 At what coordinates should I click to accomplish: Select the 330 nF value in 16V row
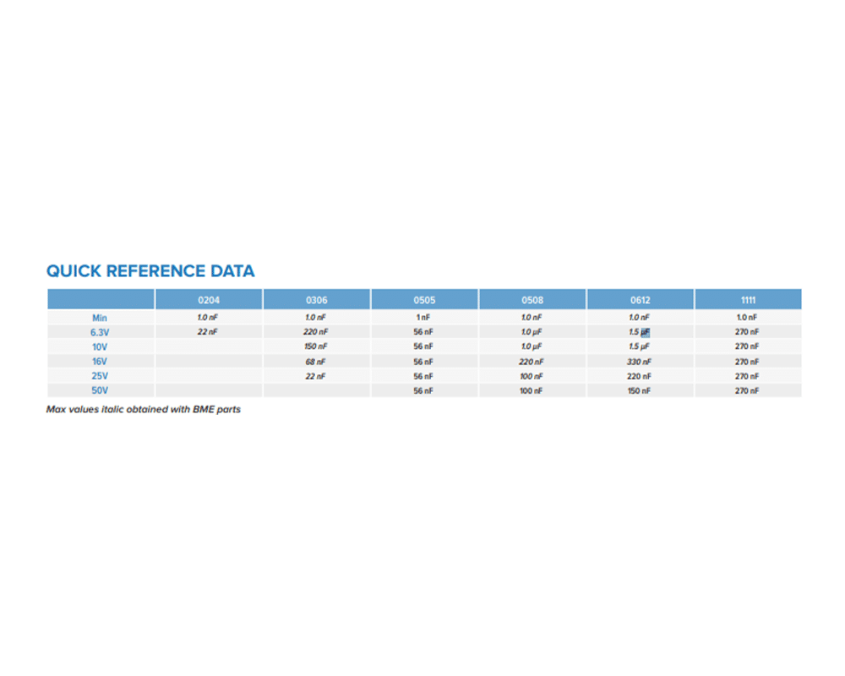point(640,362)
